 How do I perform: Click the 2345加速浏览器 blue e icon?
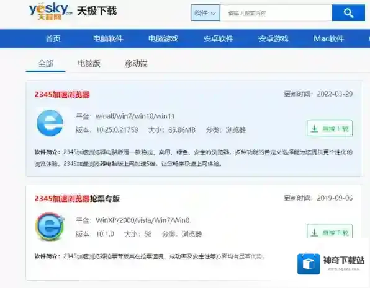50,123
